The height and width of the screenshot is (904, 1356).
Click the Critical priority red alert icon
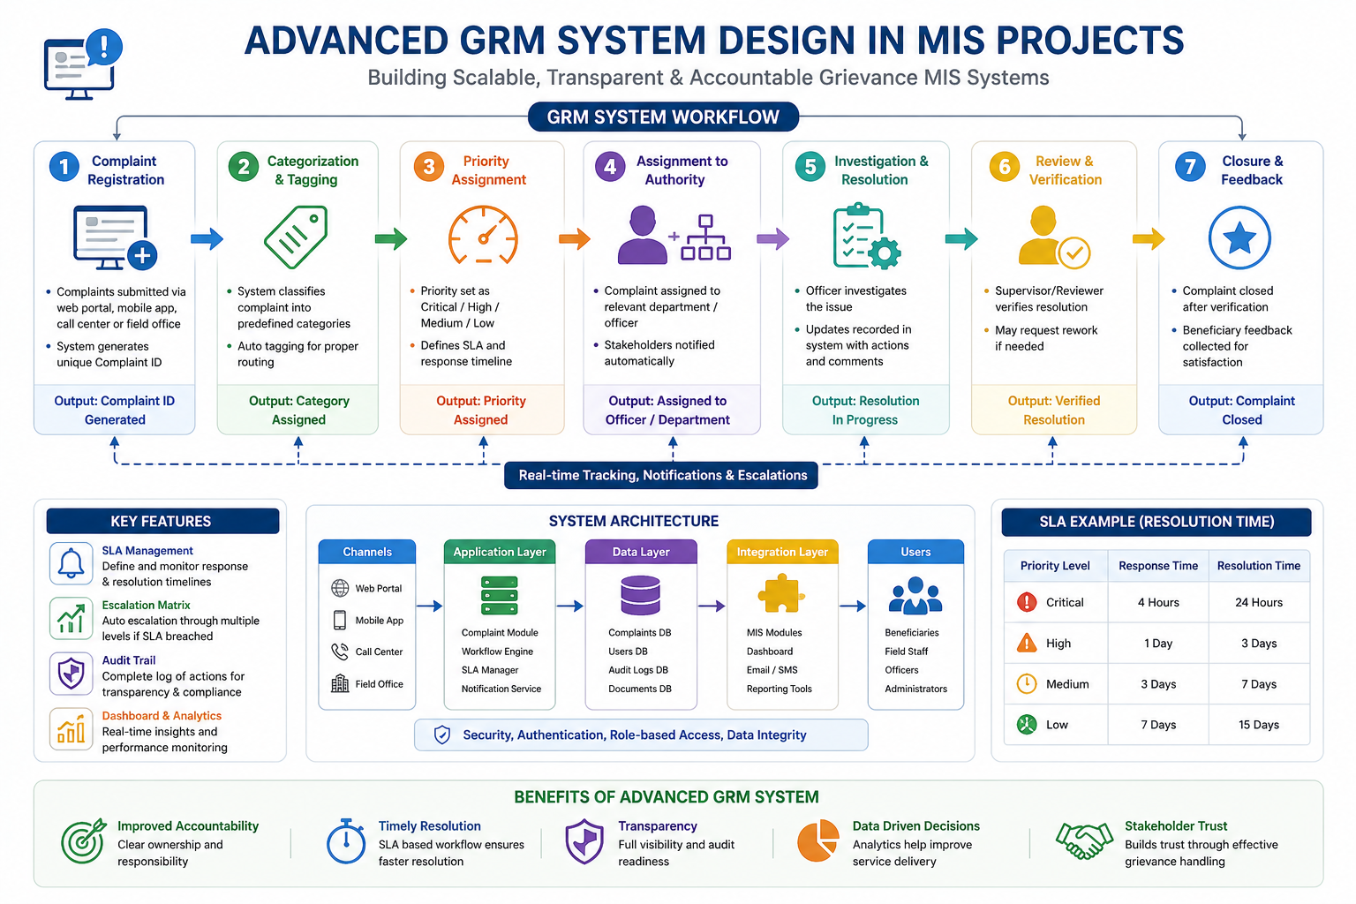[x=1027, y=602]
